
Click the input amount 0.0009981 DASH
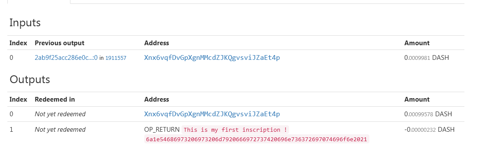(x=426, y=58)
